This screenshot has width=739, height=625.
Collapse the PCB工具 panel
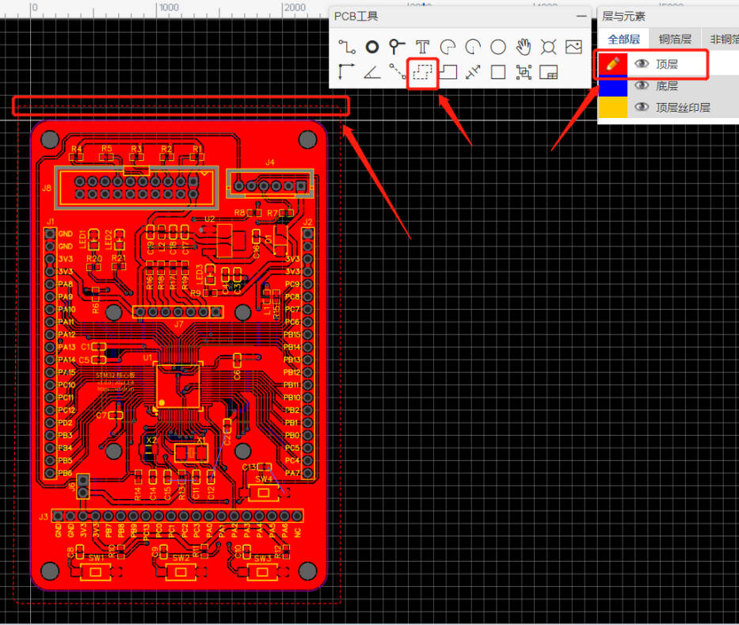[x=581, y=16]
